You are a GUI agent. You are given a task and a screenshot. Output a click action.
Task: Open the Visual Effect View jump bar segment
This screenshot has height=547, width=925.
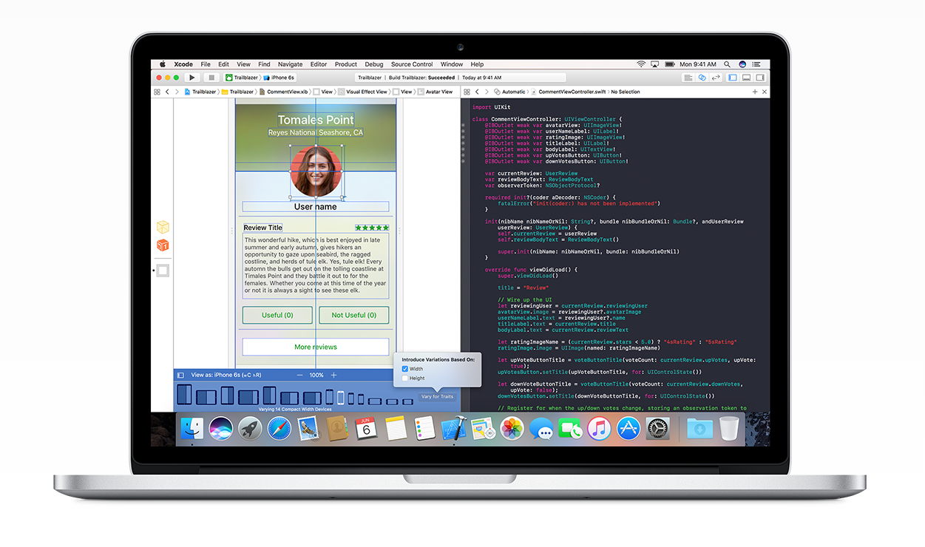point(363,92)
